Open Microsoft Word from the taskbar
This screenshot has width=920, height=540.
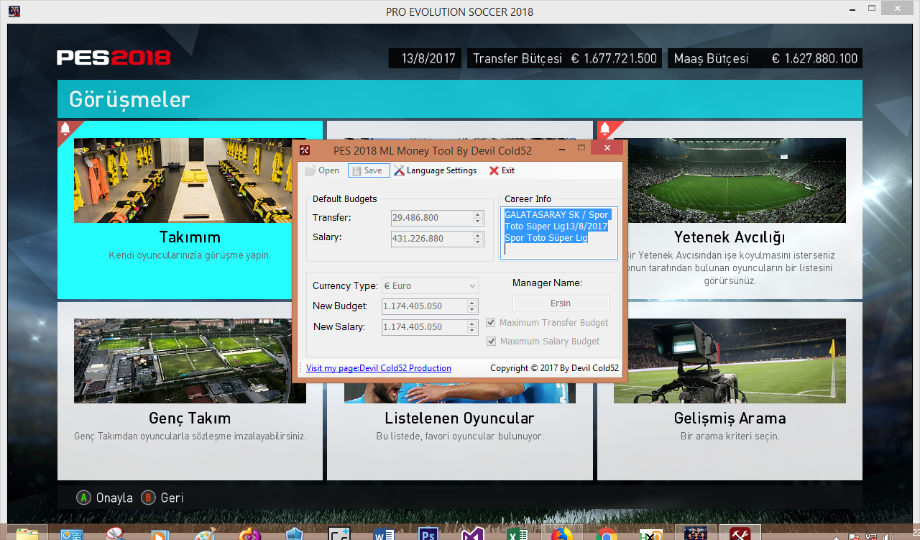[383, 534]
